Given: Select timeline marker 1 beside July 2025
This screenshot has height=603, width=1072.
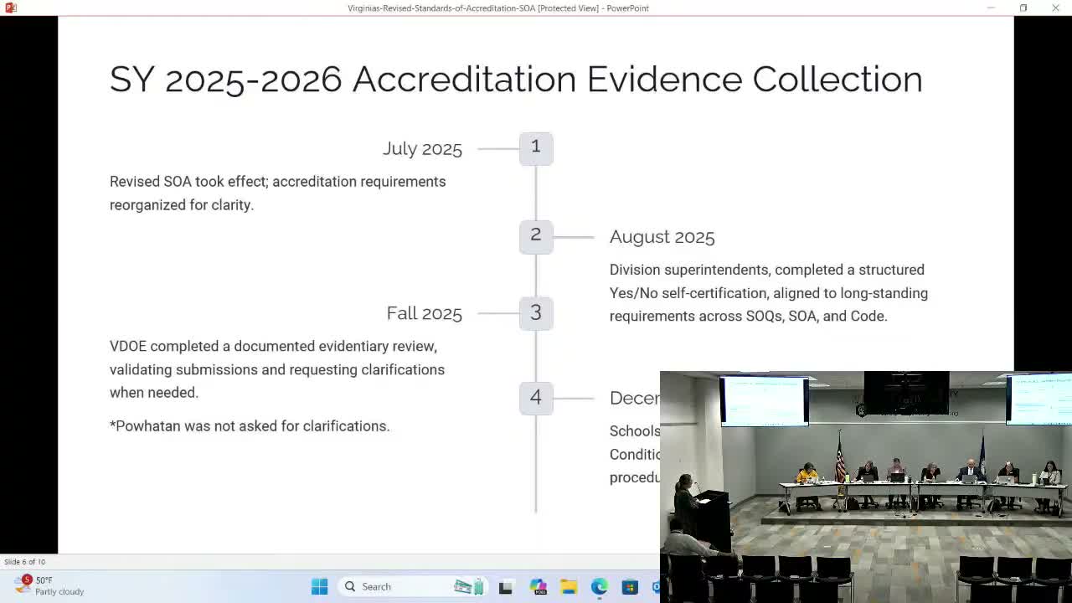Looking at the screenshot, I should (536, 147).
